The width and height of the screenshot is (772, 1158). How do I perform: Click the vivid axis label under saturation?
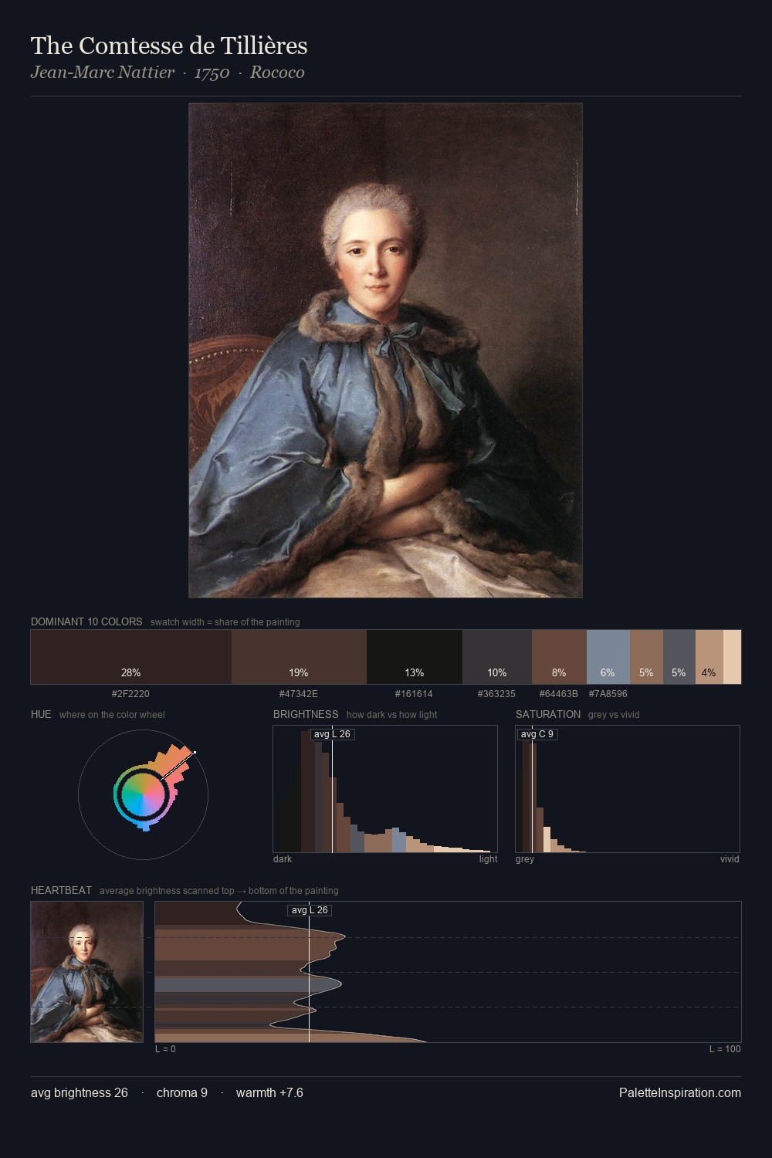(730, 859)
